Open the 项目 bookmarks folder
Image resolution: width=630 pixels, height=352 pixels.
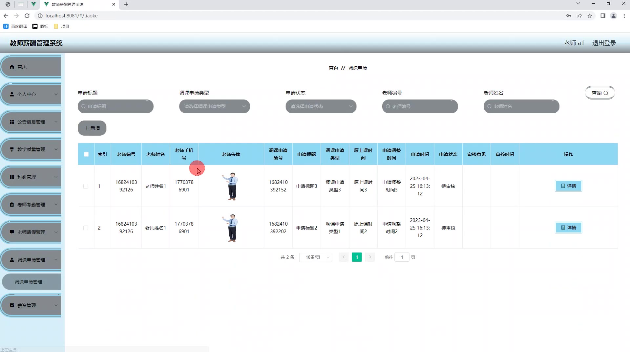(x=61, y=26)
